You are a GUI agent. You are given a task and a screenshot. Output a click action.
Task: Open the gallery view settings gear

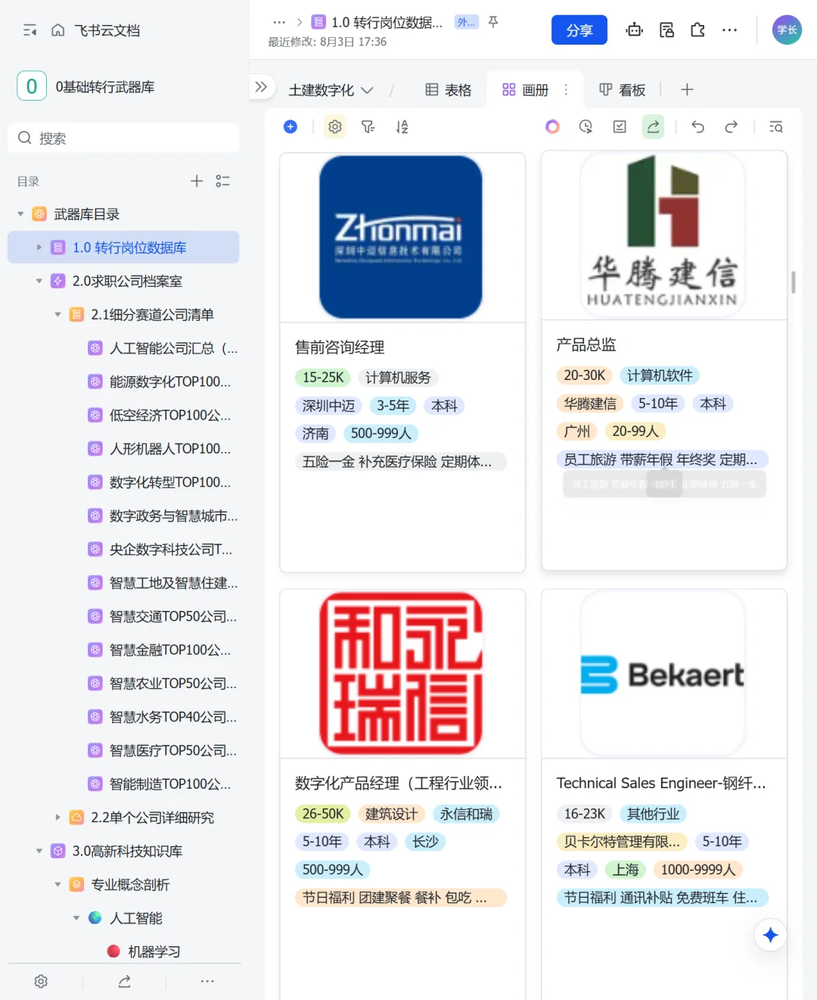click(334, 126)
